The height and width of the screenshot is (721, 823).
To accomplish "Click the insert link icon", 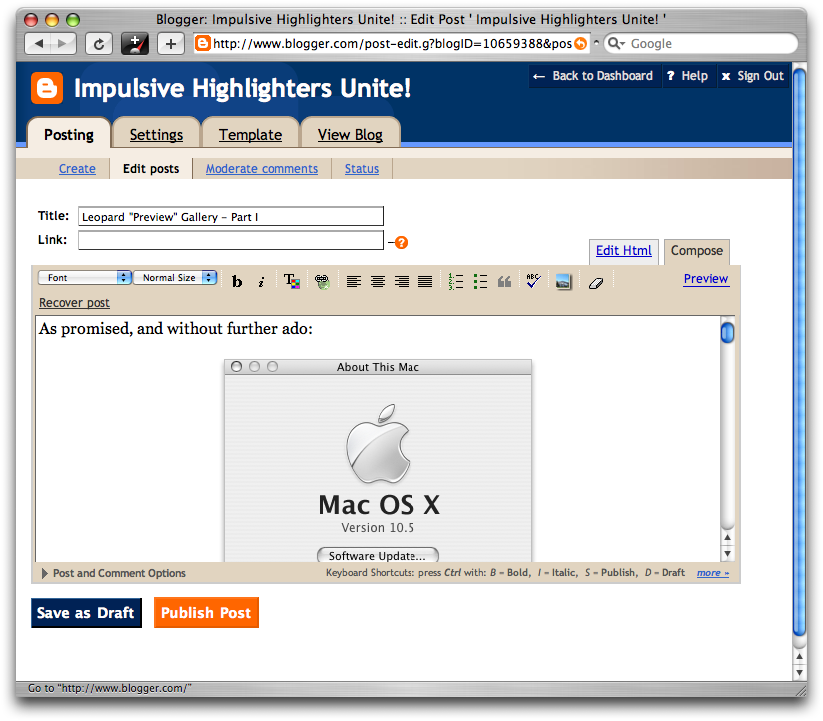I will [321, 282].
